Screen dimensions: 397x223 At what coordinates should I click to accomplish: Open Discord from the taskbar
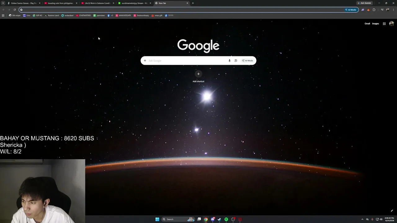(213, 219)
